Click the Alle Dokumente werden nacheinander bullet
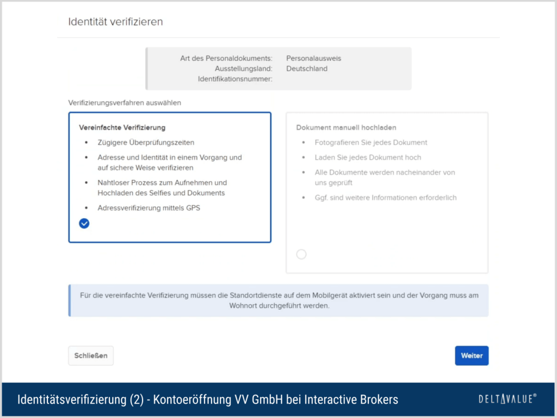This screenshot has height=418, width=557. coord(385,177)
